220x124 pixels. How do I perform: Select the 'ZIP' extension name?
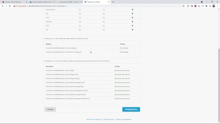point(47,30)
